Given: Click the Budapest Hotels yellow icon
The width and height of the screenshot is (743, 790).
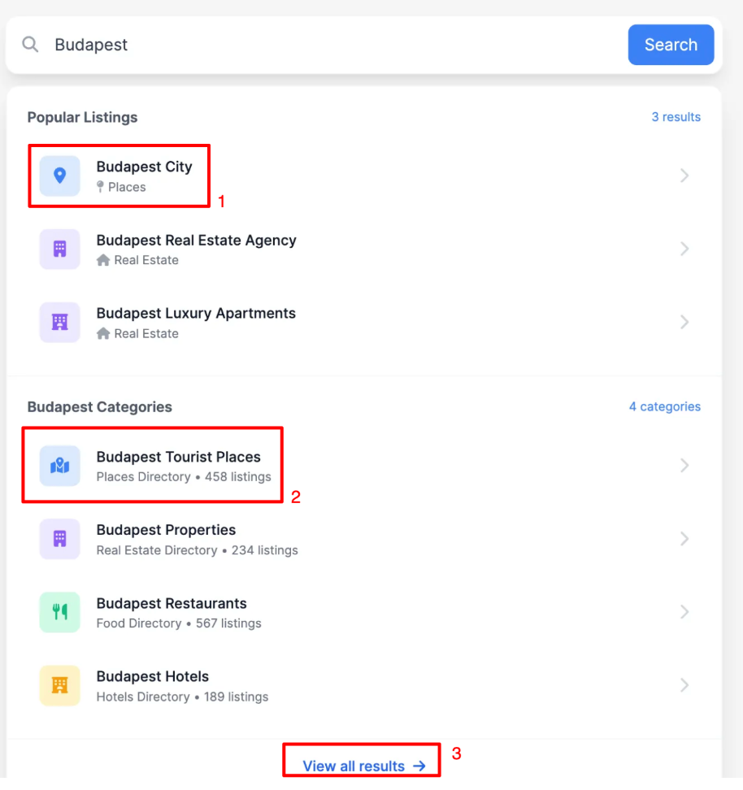Looking at the screenshot, I should click(59, 685).
